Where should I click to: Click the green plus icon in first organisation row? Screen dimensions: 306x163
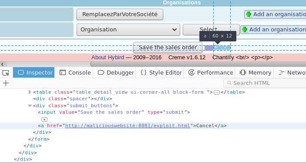(x=249, y=14)
